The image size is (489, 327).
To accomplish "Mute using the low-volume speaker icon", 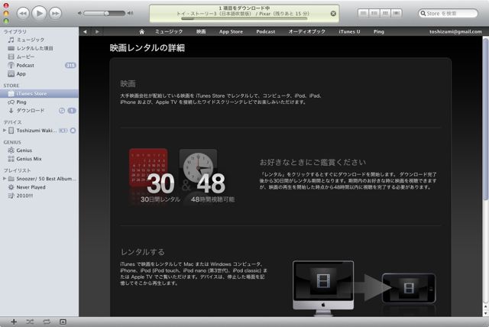I will [79, 13].
